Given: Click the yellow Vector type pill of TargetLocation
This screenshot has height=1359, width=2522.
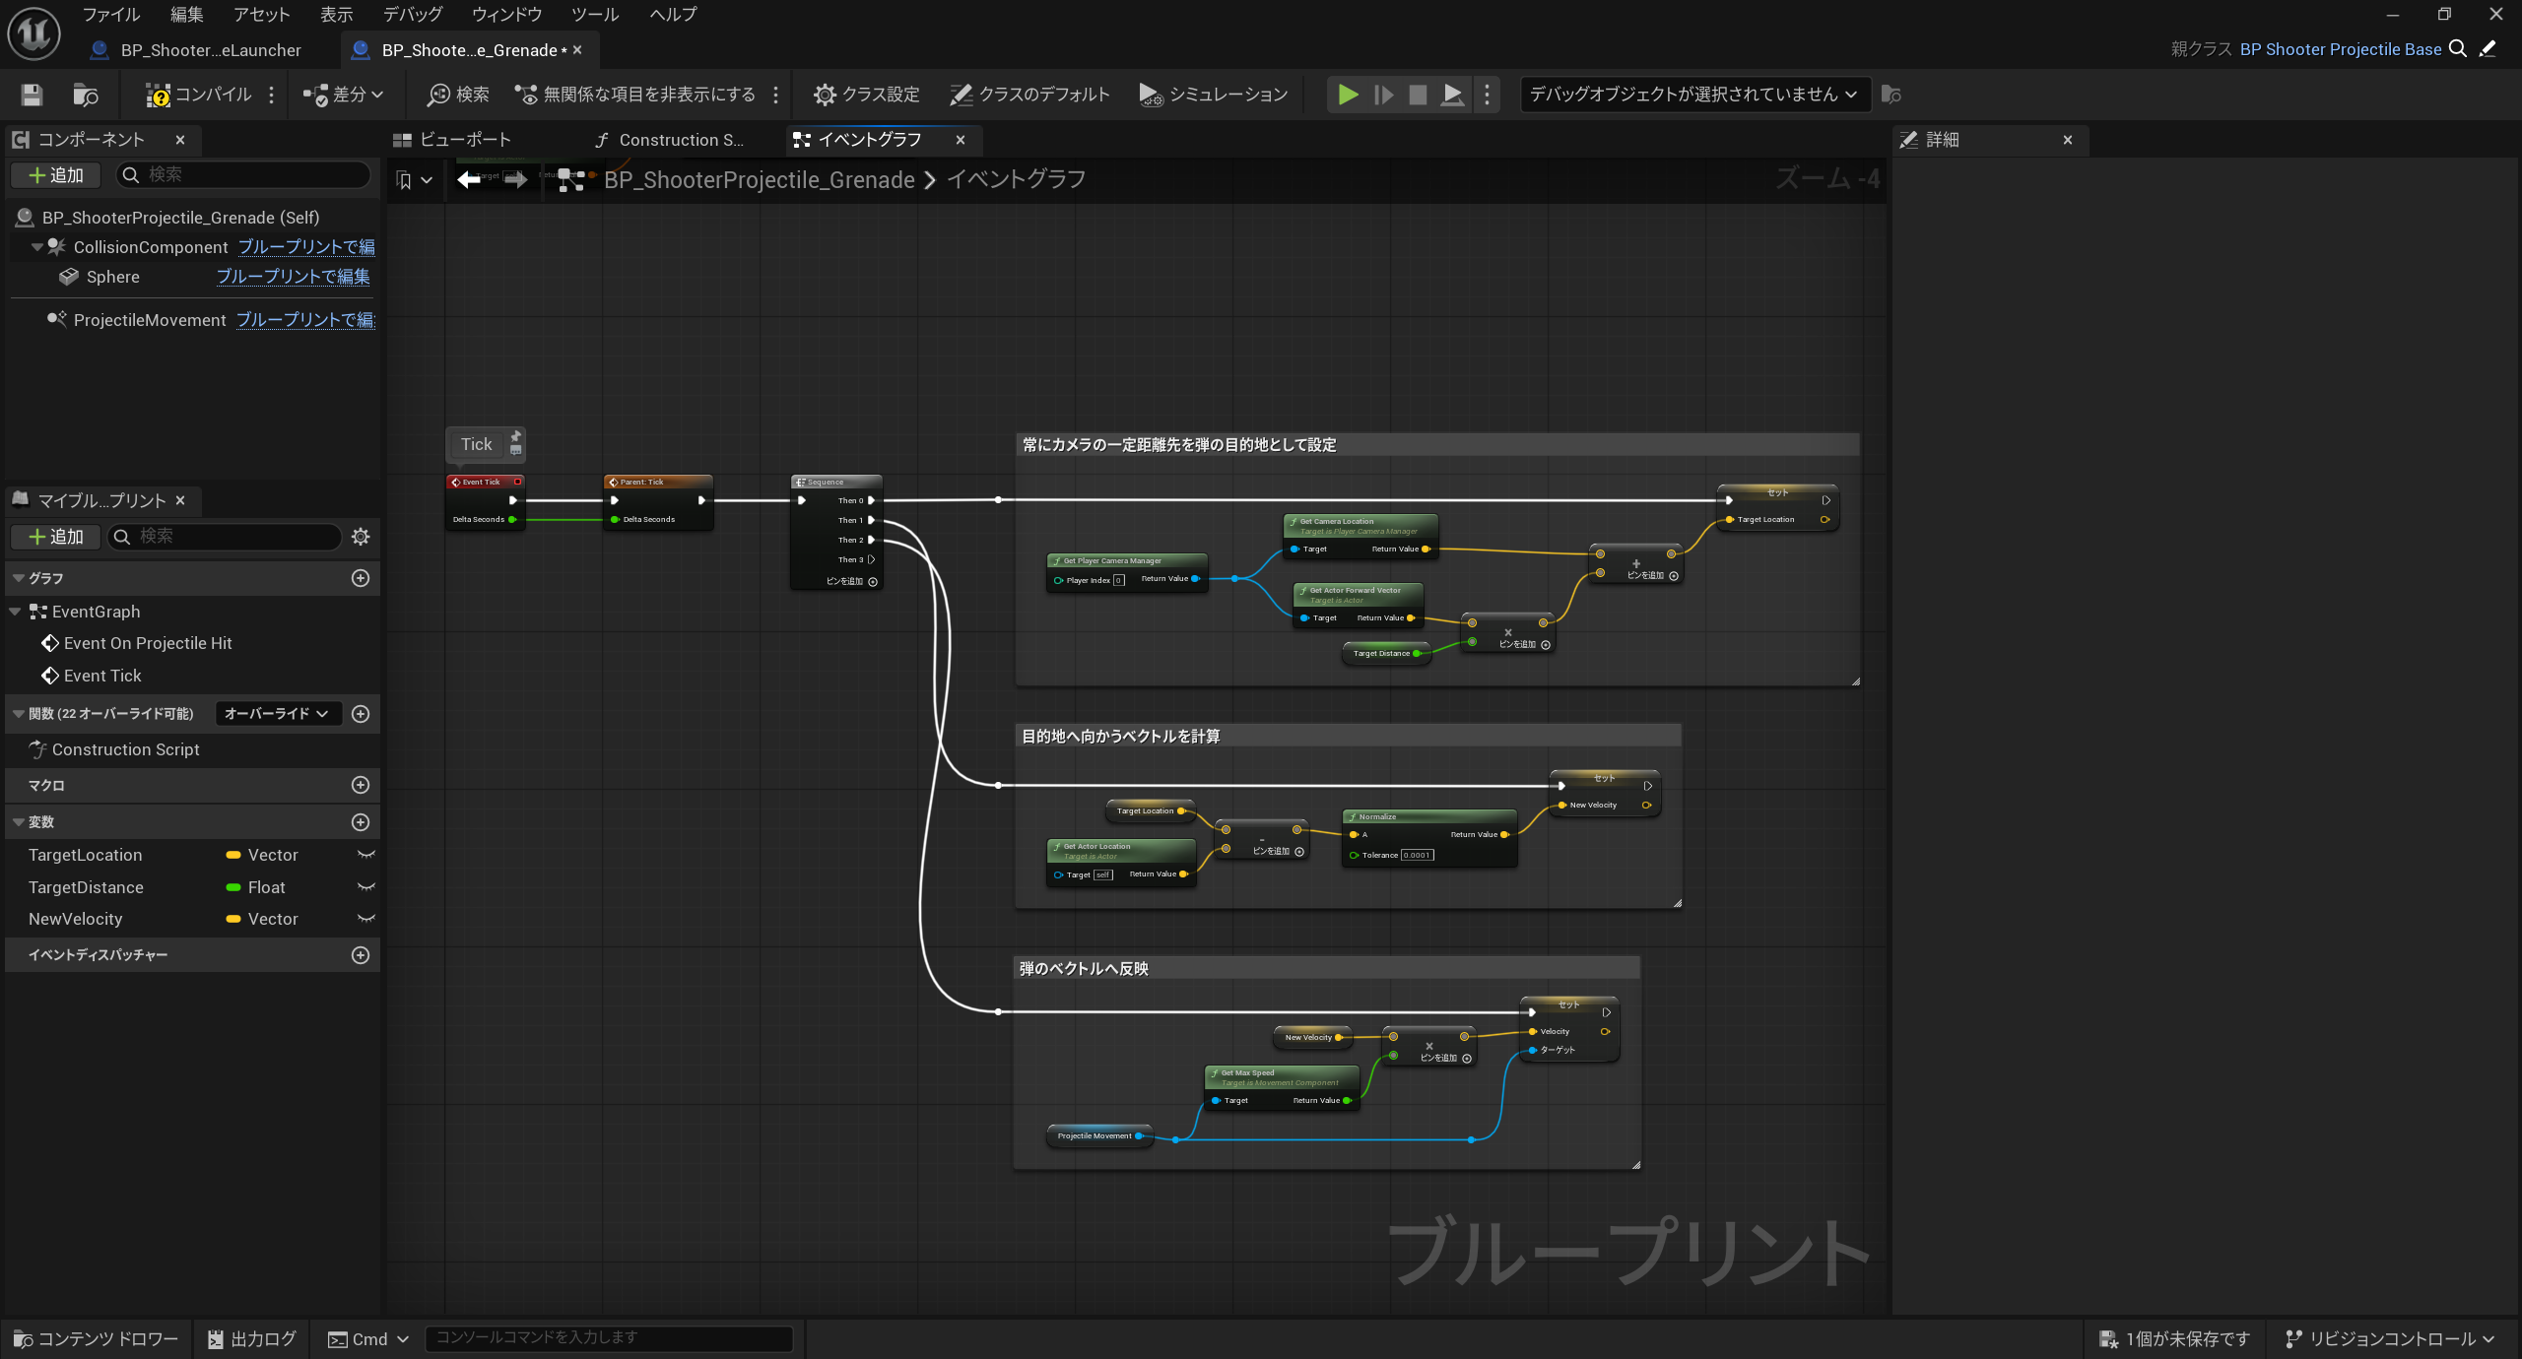Looking at the screenshot, I should [x=233, y=855].
